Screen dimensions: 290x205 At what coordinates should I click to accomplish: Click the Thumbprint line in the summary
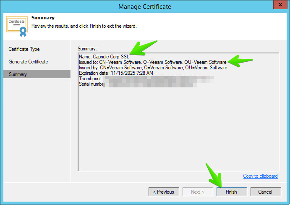click(x=146, y=79)
